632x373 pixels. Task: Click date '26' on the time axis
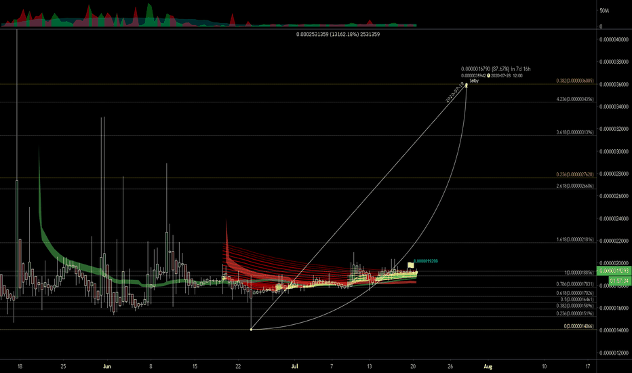[450, 366]
